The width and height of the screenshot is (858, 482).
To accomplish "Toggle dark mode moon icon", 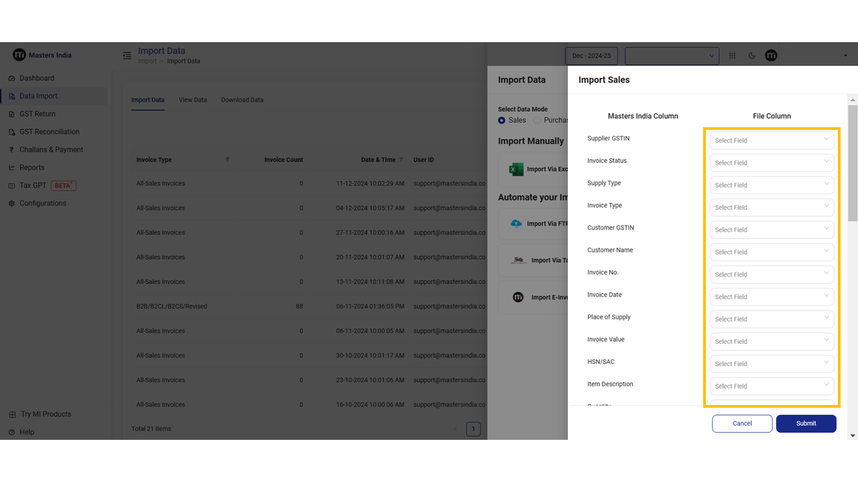I will 751,56.
